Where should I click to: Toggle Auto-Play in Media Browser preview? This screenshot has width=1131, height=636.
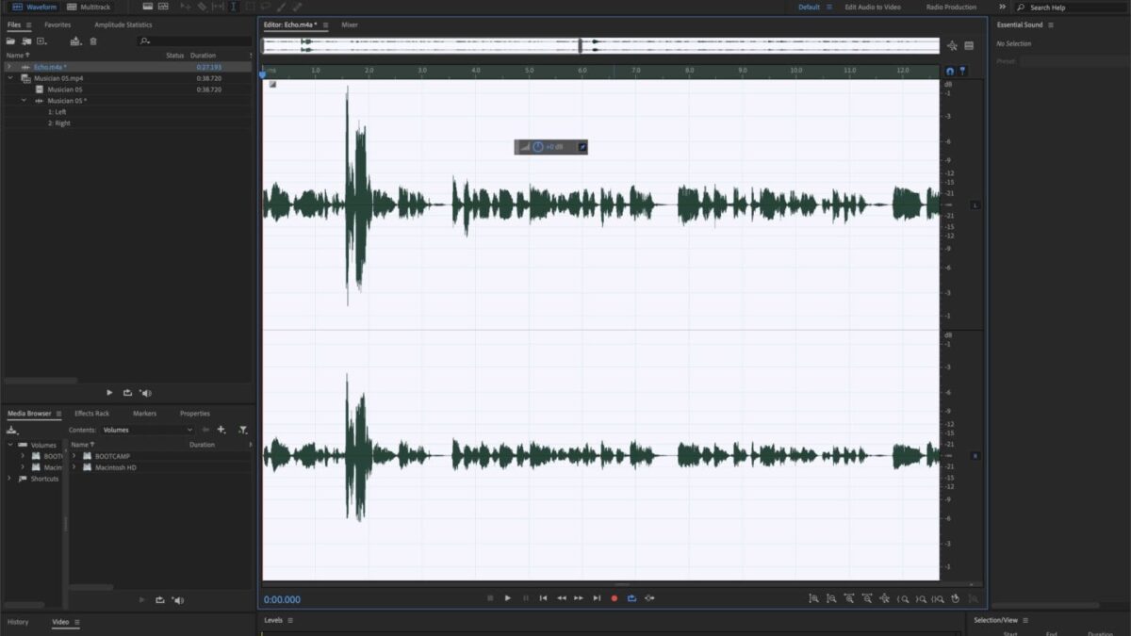coord(177,600)
